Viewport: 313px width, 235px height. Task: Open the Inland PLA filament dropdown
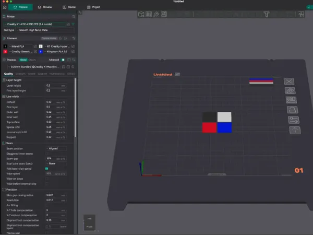click(x=20, y=46)
